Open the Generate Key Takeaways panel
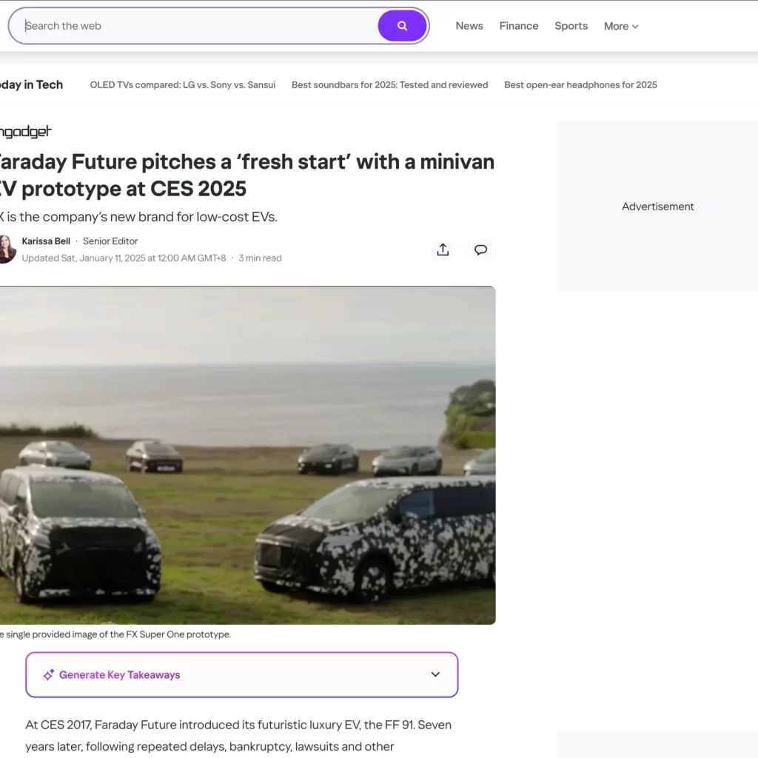Screen dimensions: 758x758 (242, 675)
